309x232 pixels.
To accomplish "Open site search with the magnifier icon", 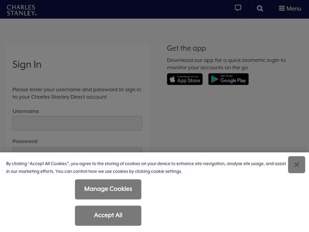I will coord(260,9).
